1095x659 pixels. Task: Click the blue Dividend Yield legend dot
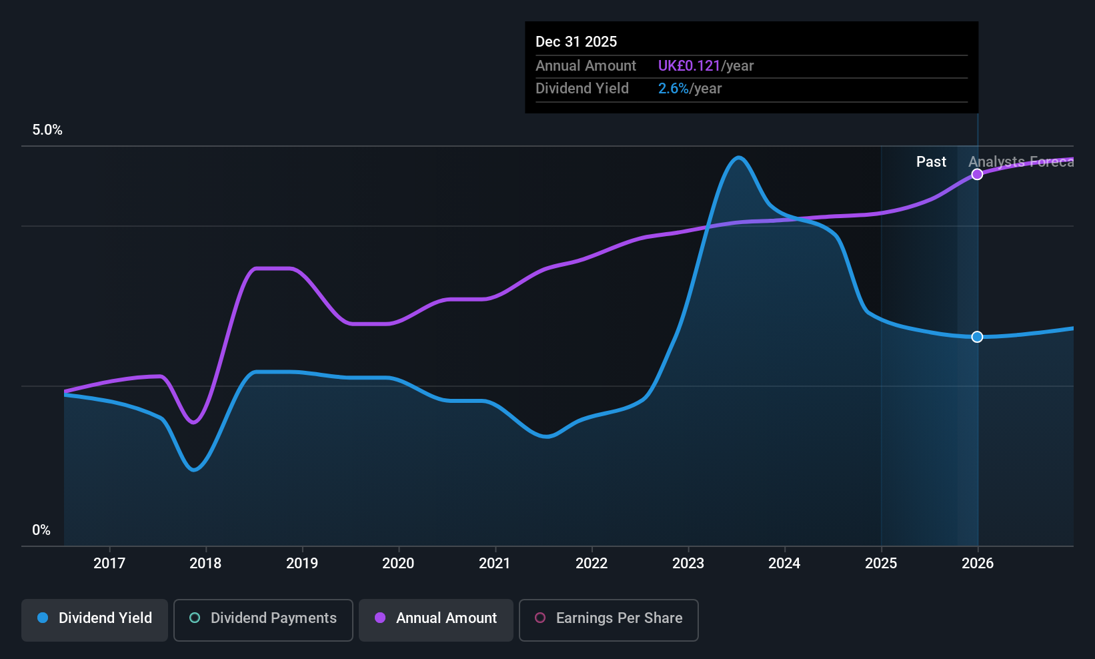[43, 618]
